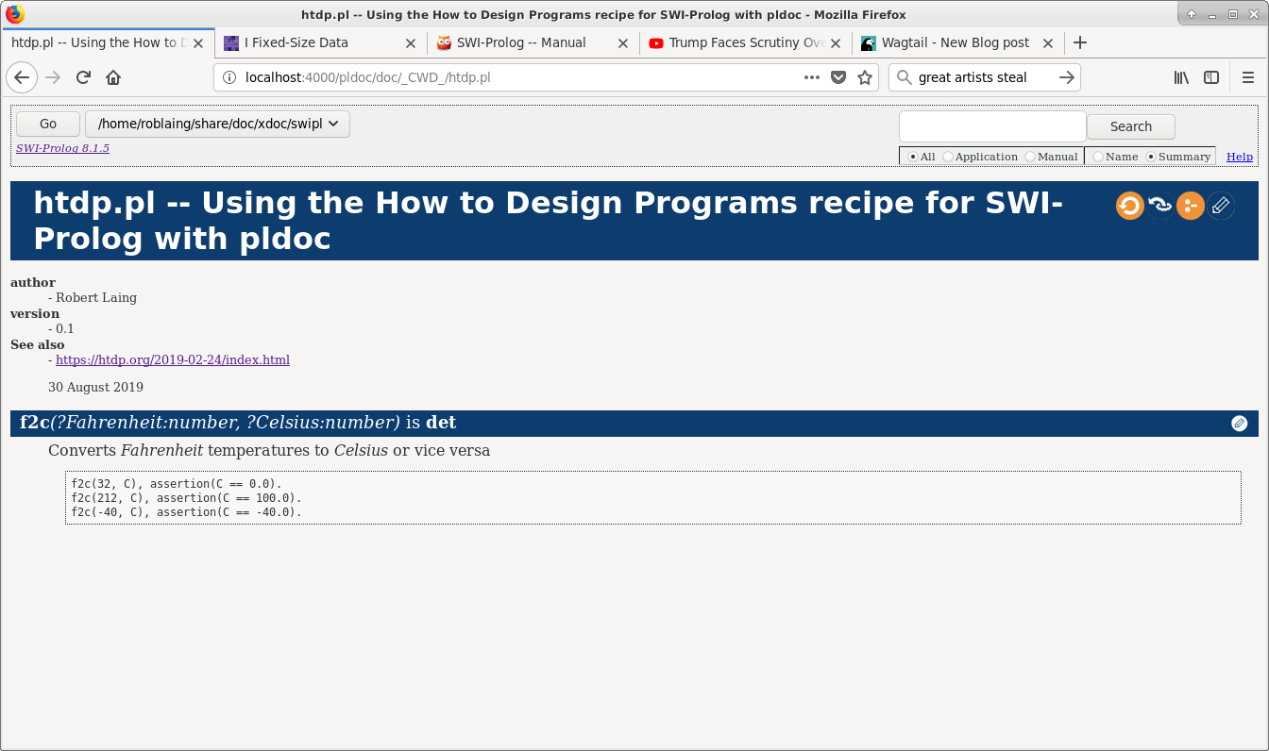Click the Go button
1269x751 pixels.
(x=48, y=124)
